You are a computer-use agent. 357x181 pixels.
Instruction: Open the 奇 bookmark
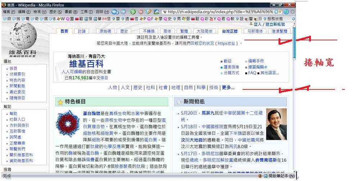pos(35,19)
